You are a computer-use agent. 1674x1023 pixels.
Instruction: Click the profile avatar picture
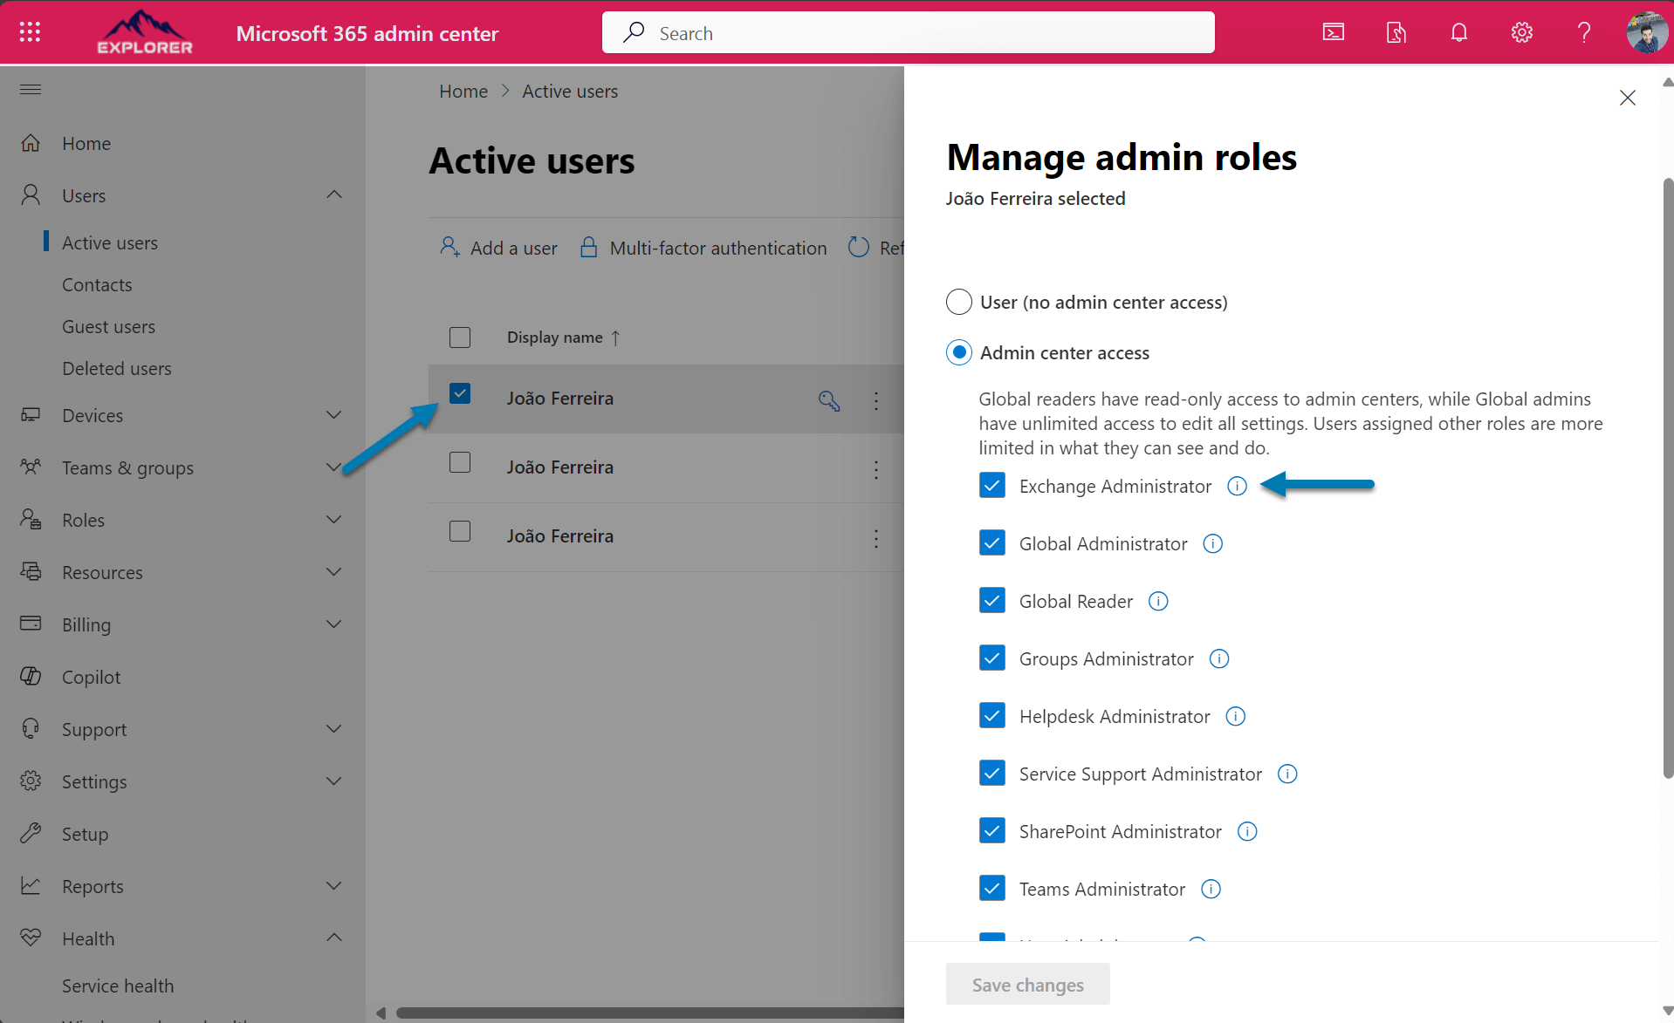click(x=1646, y=32)
